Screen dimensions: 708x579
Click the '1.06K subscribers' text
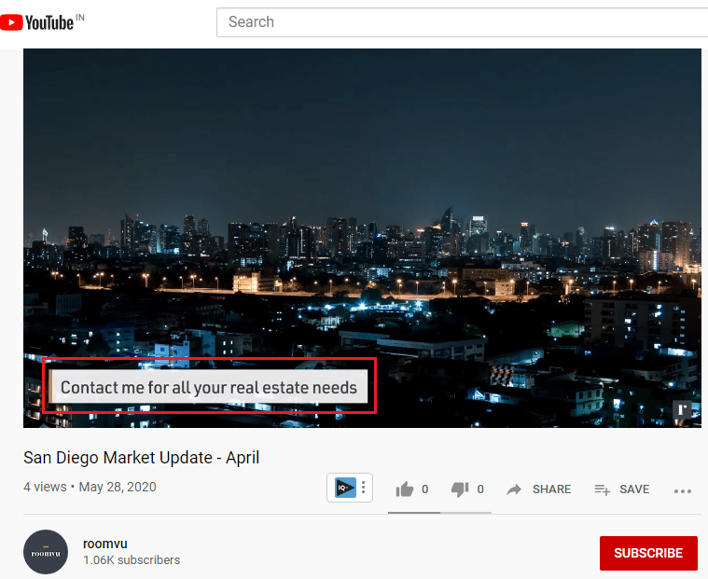(x=132, y=560)
